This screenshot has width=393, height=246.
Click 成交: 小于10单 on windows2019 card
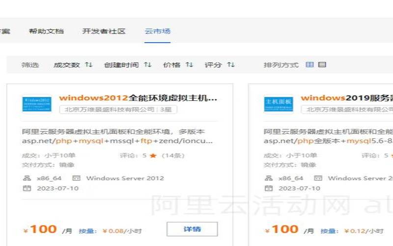(x=290, y=155)
